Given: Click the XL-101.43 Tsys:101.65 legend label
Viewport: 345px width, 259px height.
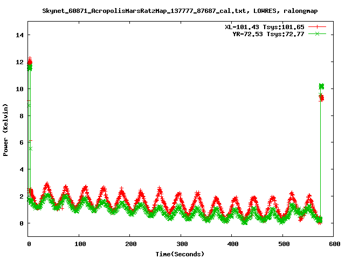Looking at the screenshot, I should (x=265, y=27).
